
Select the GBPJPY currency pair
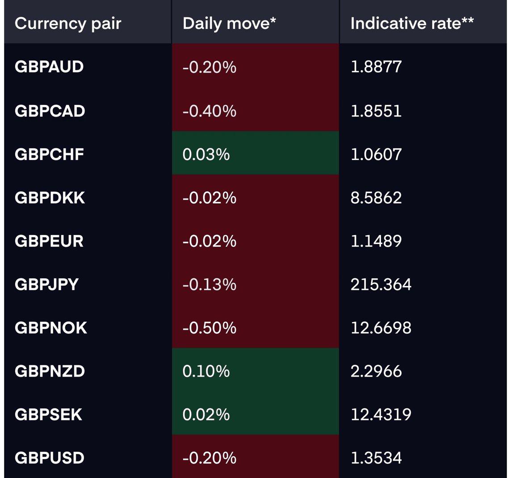pos(46,285)
